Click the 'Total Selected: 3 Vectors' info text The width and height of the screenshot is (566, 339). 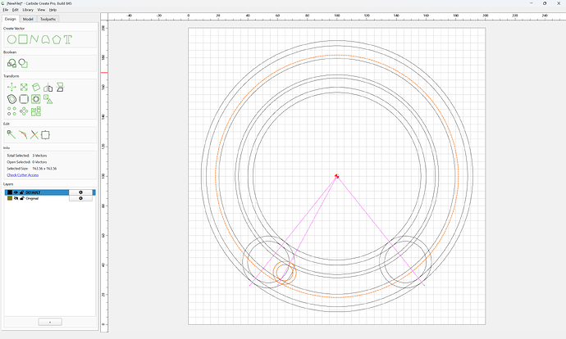click(x=27, y=156)
